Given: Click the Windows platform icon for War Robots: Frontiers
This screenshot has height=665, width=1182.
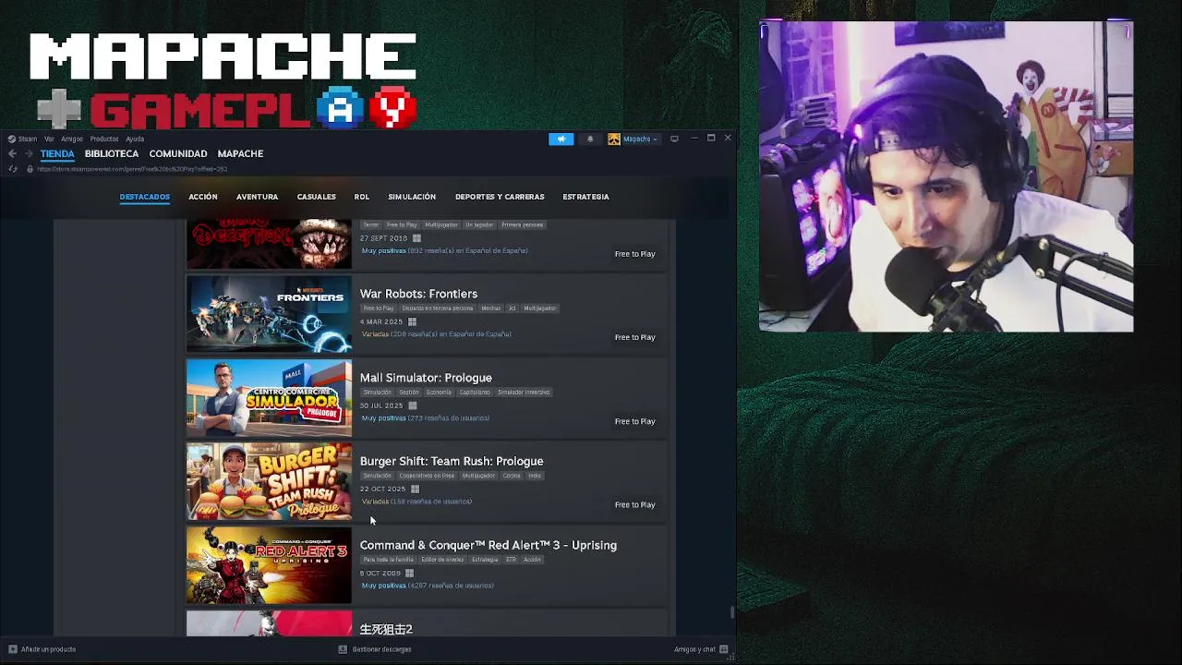Looking at the screenshot, I should point(412,321).
